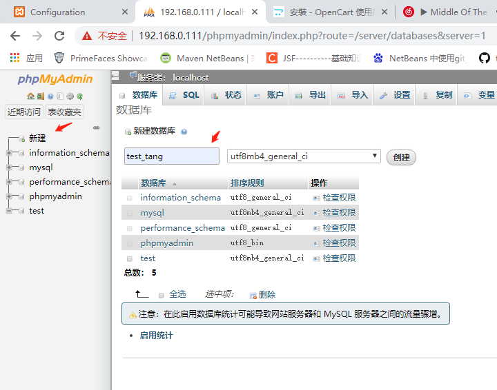This screenshot has width=497, height=390.
Task: Open the 数据库 tab
Action: pyautogui.click(x=139, y=95)
